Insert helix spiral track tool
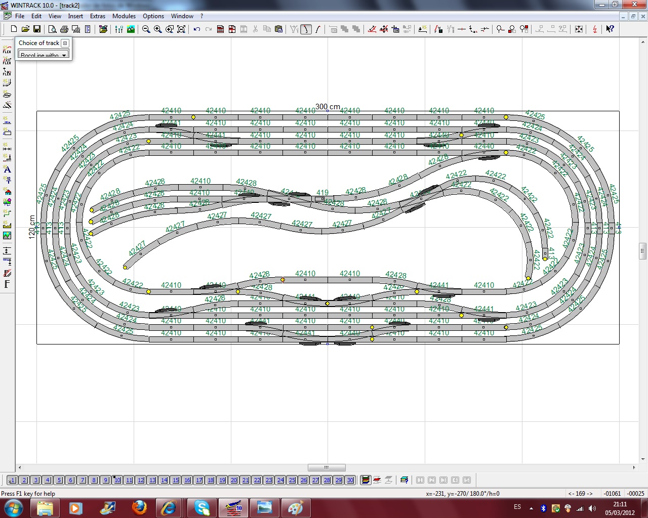The height and width of the screenshot is (518, 648). [7, 94]
